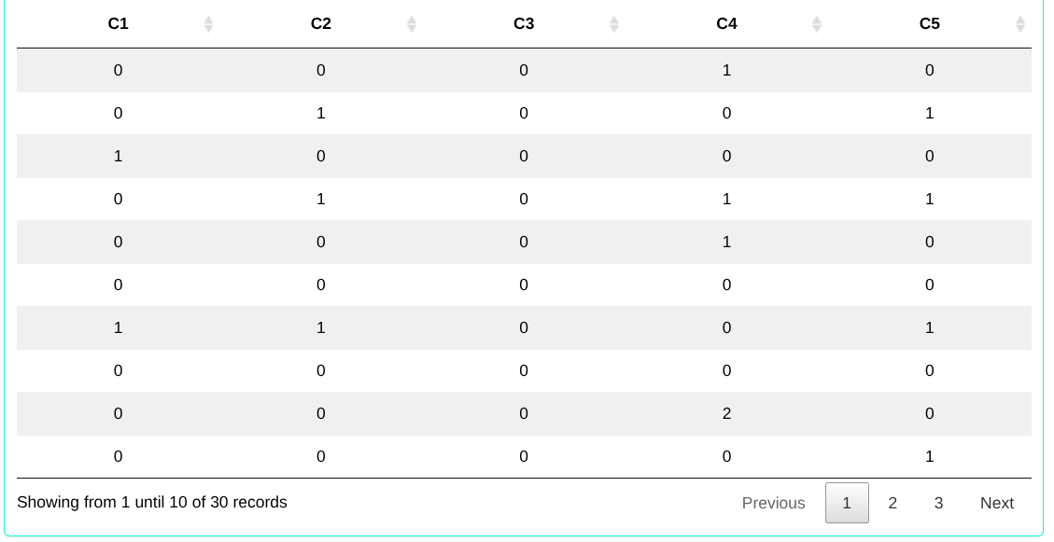Click the current page 1 button
Image resolution: width=1054 pixels, height=542 pixels.
coord(847,503)
